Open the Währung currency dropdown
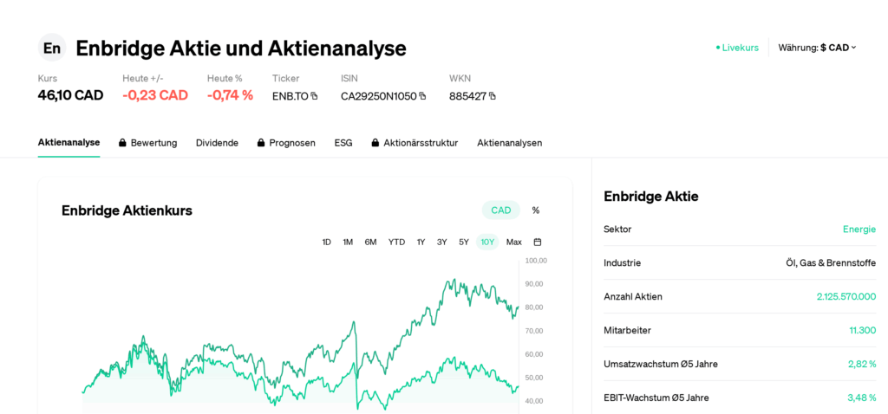Screen dimensions: 888x414 817,48
